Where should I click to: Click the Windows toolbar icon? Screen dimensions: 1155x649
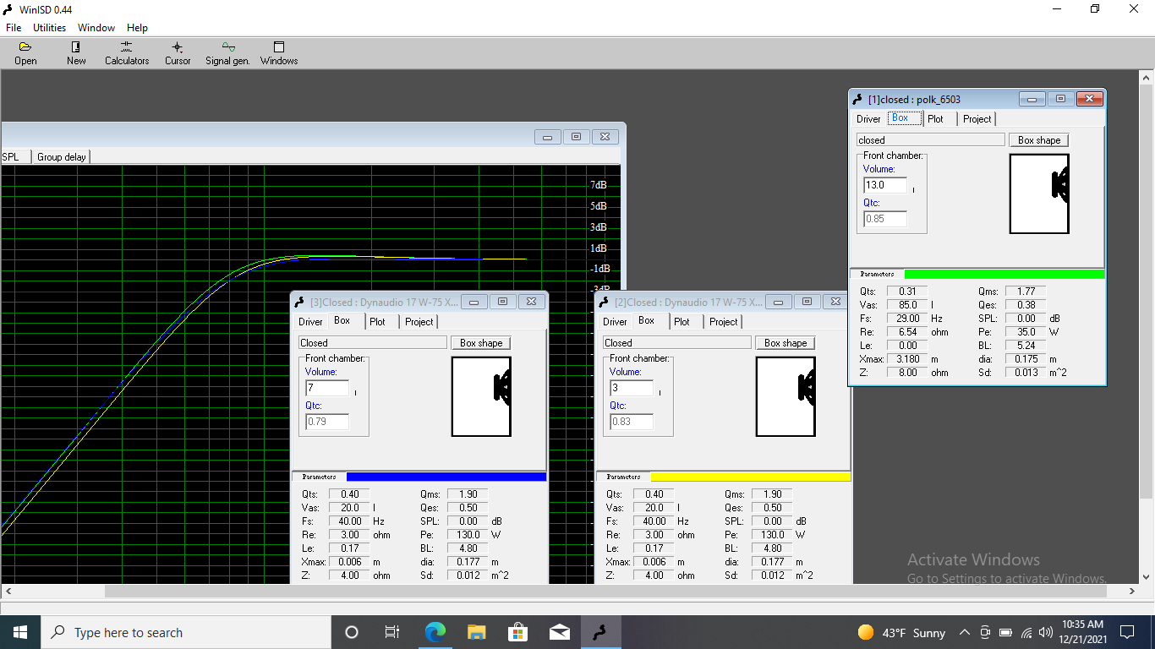279,53
